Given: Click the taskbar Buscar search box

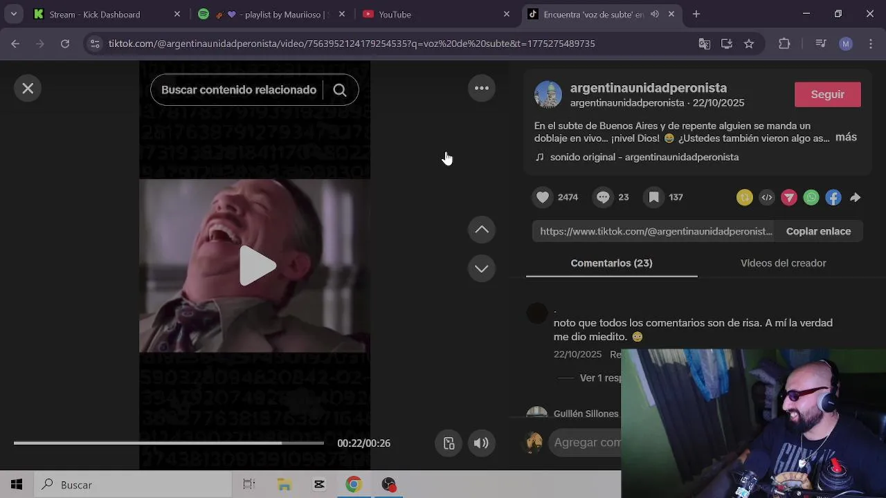Looking at the screenshot, I should 133,485.
